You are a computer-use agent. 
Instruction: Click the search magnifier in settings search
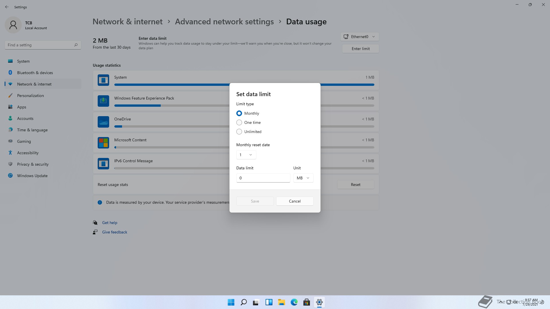76,45
